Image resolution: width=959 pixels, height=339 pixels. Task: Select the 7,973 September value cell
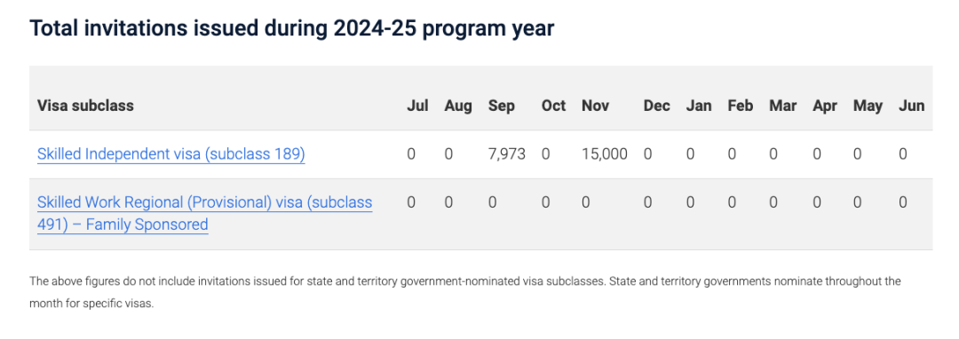[507, 154]
